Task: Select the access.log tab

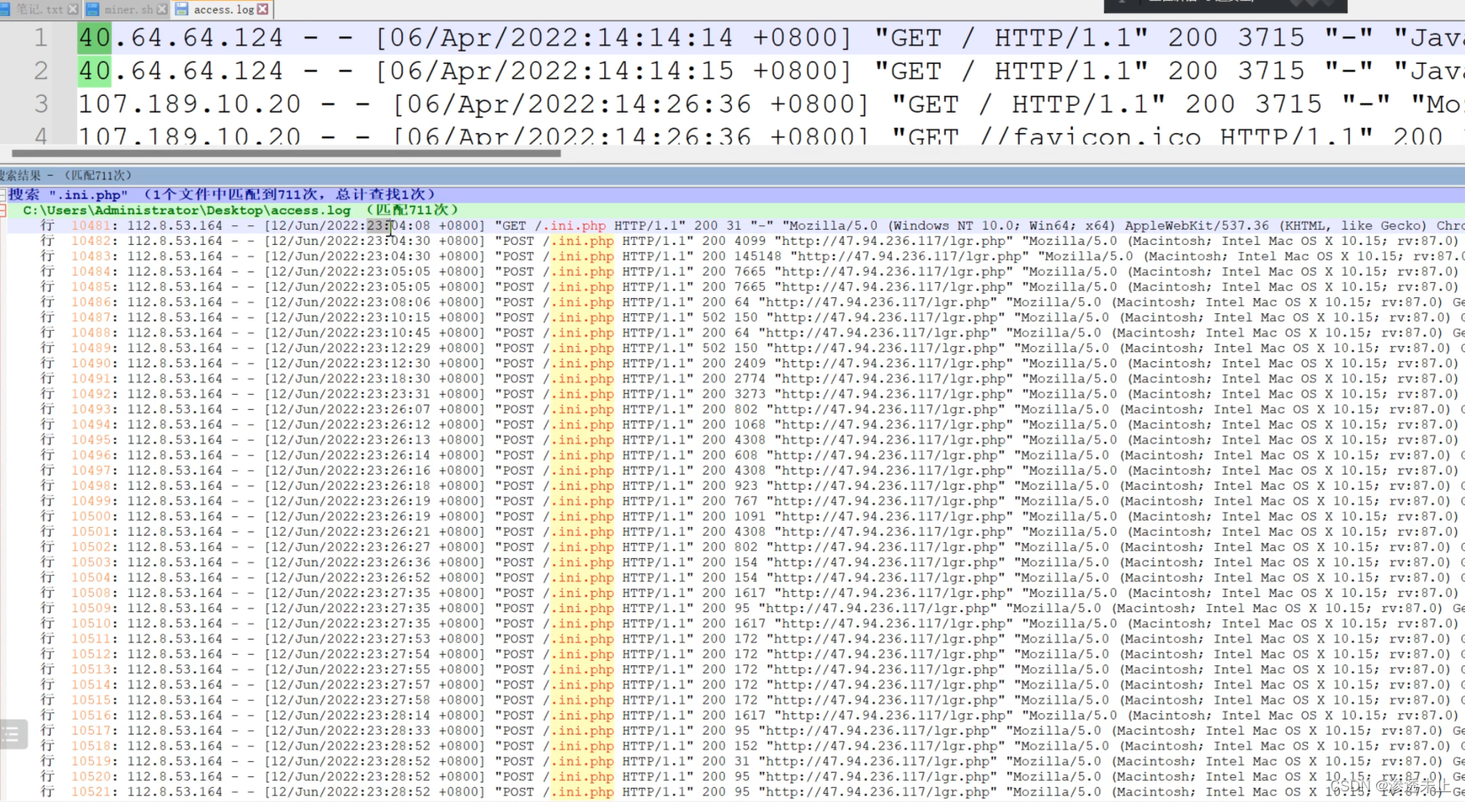Action: click(x=222, y=9)
